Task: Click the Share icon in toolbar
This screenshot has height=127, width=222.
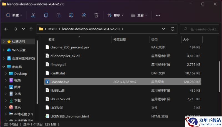Action: point(84,15)
